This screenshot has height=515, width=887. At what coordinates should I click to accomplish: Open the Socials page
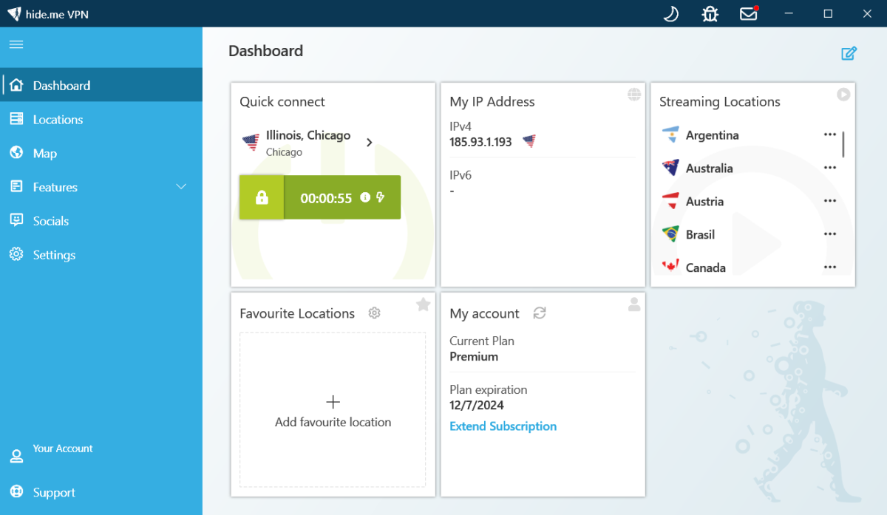[x=101, y=221]
